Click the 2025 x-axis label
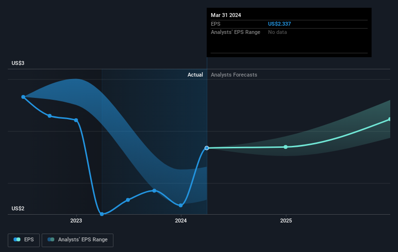The width and height of the screenshot is (398, 252). (x=286, y=221)
